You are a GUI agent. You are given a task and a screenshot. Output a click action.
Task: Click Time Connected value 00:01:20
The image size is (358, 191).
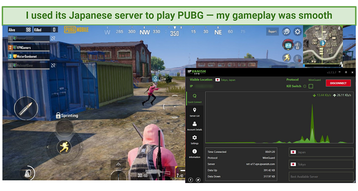(270, 152)
